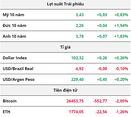Select the USD/Brazil Real row label
The height and width of the screenshot is (117, 131).
coord(18,69)
